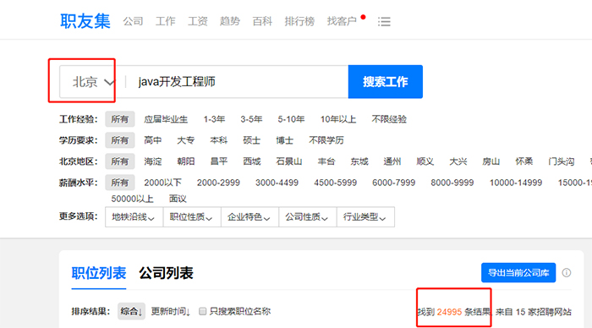Click 导出当前公司库 button
Viewport: 592px width, 328px height.
click(x=518, y=272)
